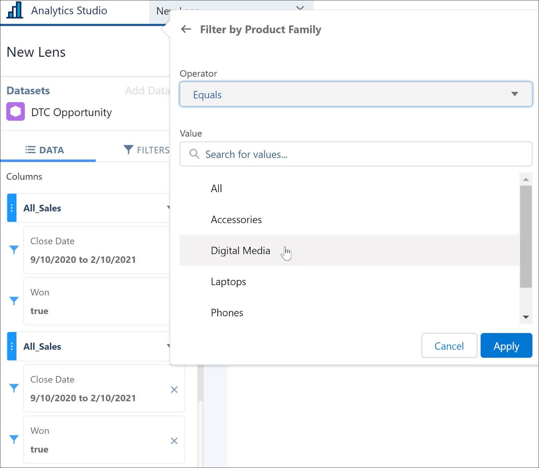
Task: Open second Won true filter card
Action: tap(104, 439)
